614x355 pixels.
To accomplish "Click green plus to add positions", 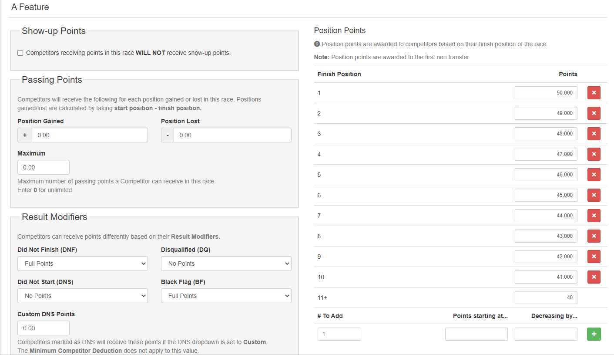I will [x=594, y=334].
